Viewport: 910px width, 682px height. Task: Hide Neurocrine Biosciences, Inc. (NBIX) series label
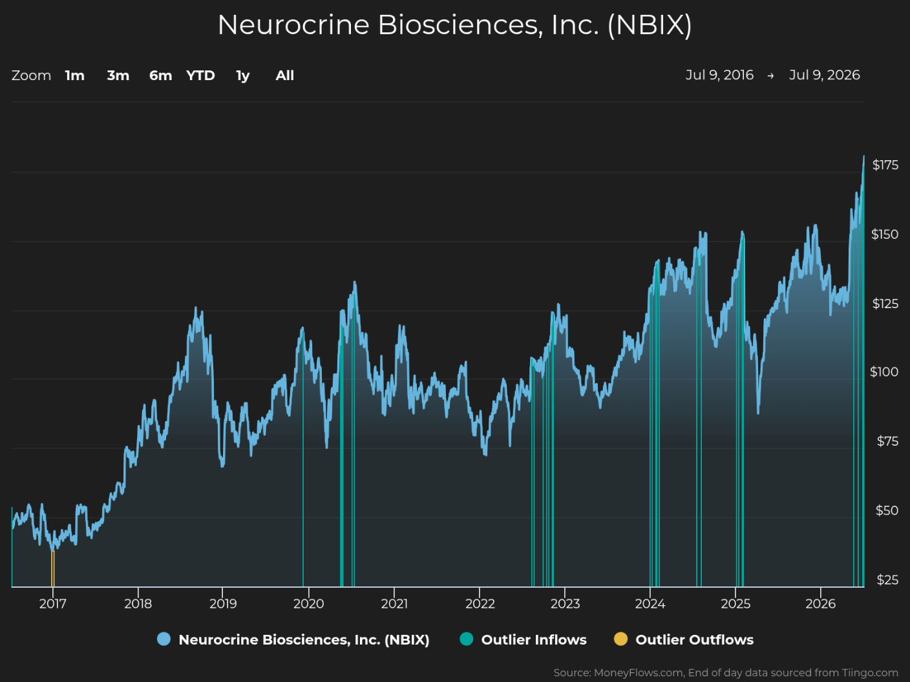[304, 639]
